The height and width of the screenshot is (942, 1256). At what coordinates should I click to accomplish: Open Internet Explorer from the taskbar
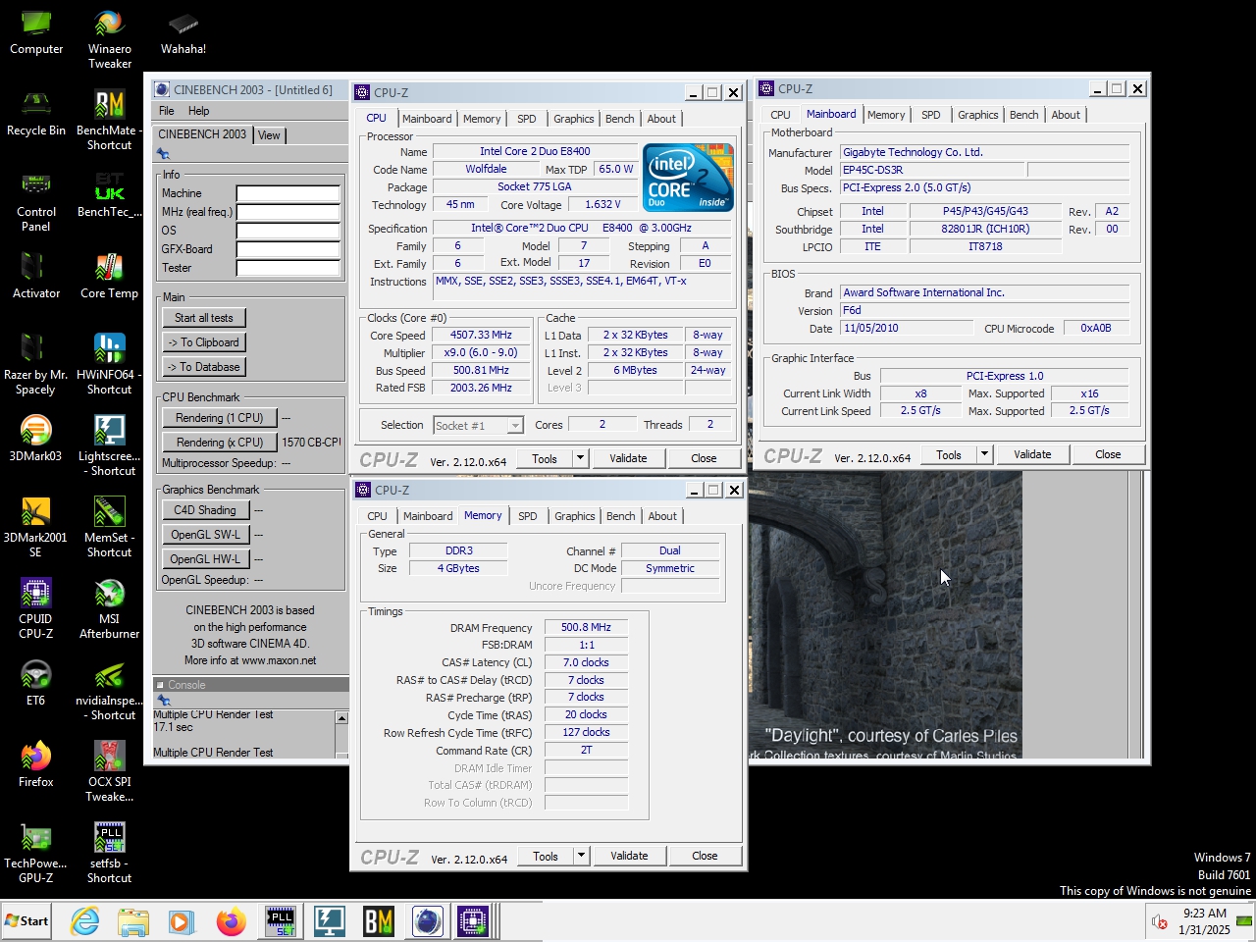(85, 921)
